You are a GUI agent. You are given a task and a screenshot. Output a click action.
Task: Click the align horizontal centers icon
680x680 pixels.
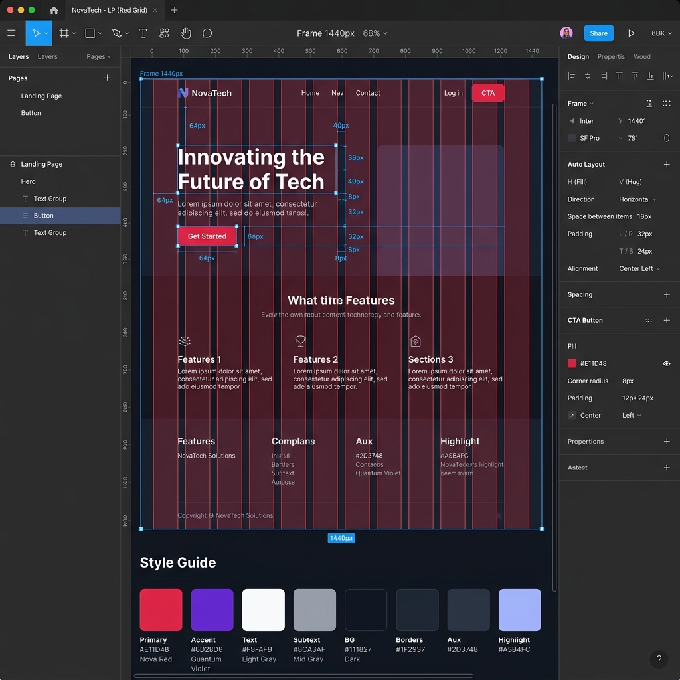[588, 76]
